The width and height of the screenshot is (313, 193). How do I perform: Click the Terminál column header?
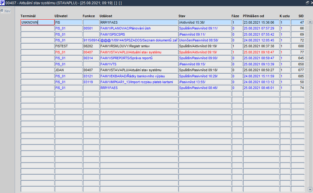28,16
